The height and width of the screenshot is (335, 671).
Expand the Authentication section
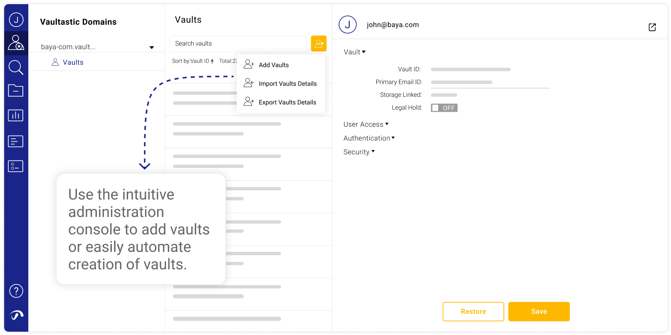(369, 138)
